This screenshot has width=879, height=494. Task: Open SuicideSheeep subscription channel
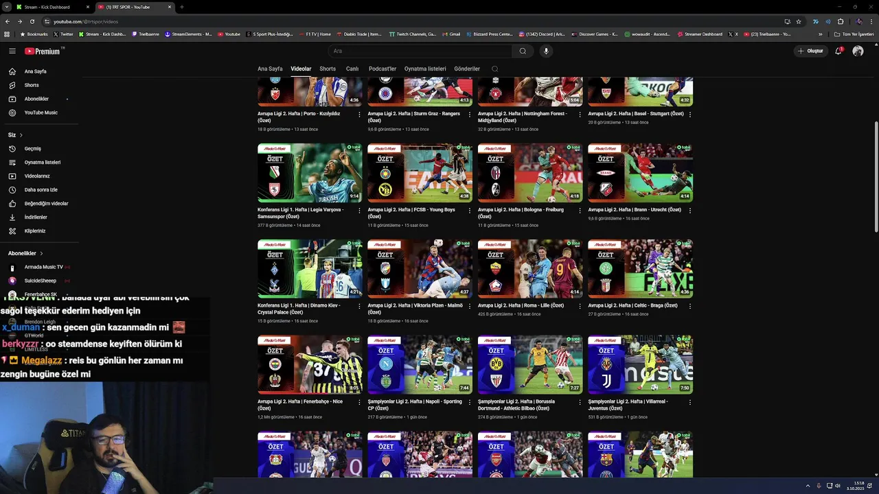pos(41,281)
